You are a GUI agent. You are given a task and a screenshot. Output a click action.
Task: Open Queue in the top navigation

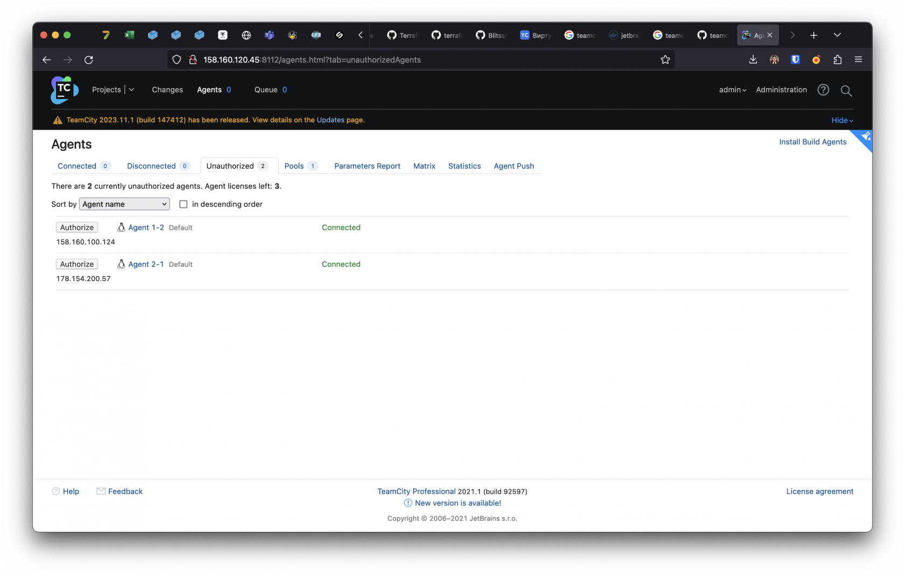coord(266,90)
